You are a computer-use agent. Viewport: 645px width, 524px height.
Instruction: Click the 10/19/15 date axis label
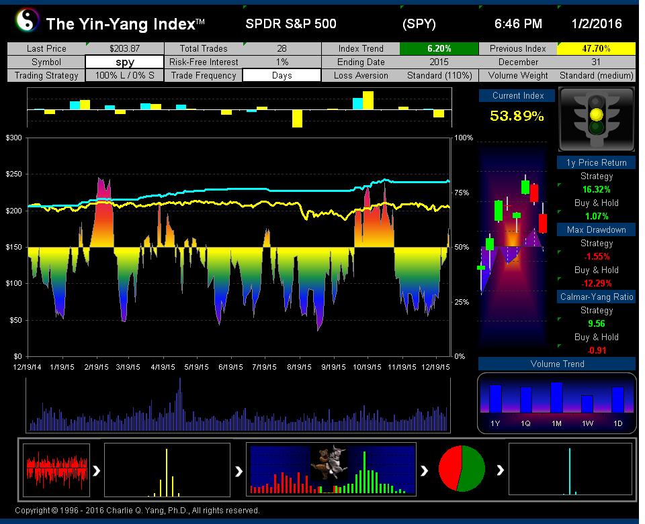(367, 367)
